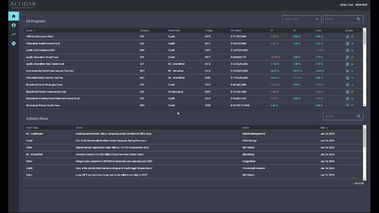Add Blackstone Floating Rate Enhanced Income Fund plus
Viewport: 379px width, 213px height.
[x=352, y=99]
